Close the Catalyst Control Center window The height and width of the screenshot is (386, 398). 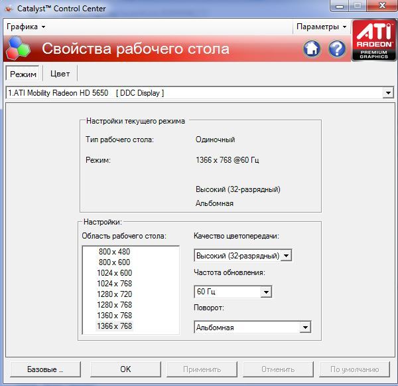click(x=382, y=5)
